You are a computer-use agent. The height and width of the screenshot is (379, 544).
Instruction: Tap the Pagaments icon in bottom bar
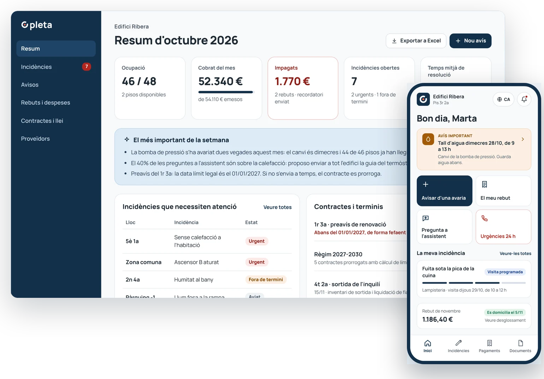[489, 343]
